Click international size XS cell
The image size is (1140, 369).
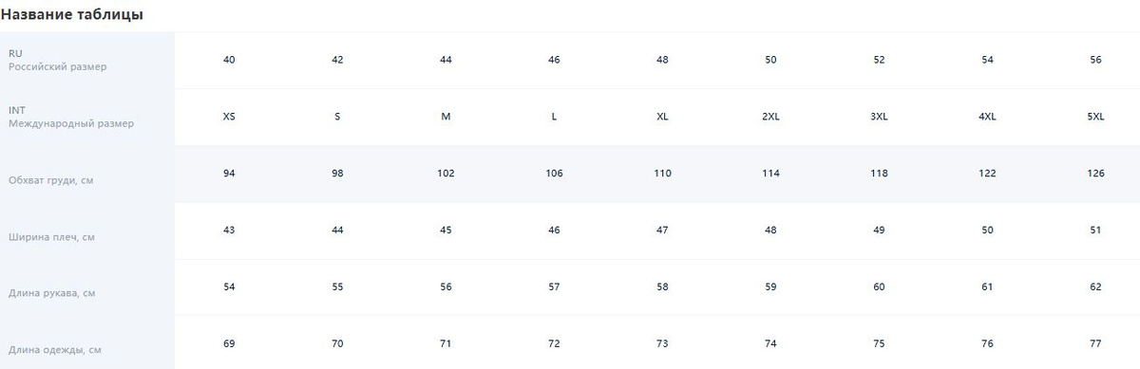pos(229,117)
